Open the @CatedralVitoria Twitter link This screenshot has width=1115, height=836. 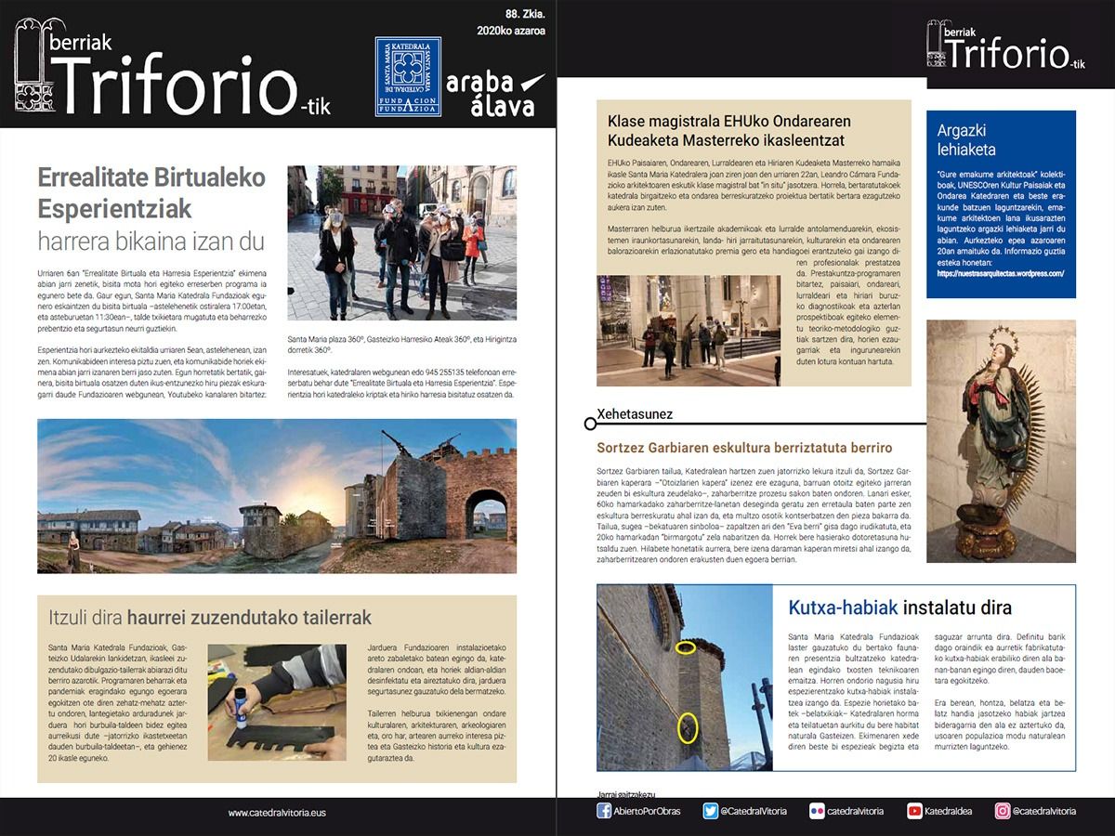click(x=754, y=811)
